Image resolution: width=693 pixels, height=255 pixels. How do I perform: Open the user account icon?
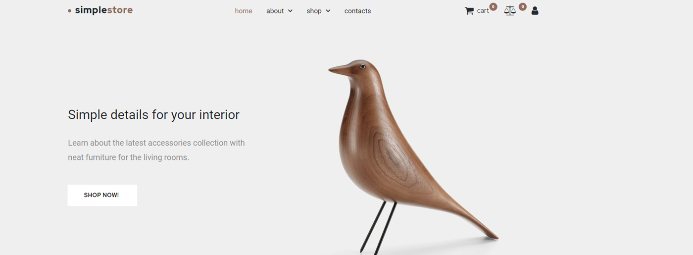[535, 11]
